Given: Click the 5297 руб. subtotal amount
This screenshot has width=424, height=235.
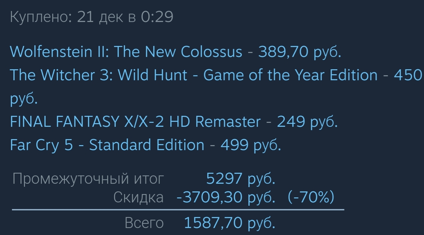Looking at the screenshot, I should coord(241,179).
